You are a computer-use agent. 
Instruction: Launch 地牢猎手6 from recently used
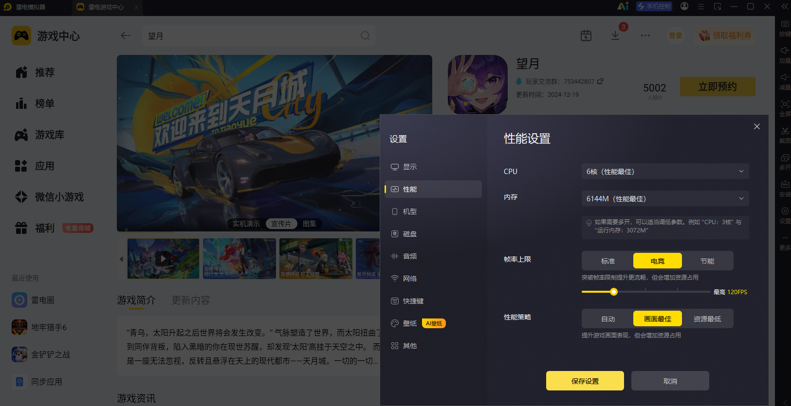[39, 327]
